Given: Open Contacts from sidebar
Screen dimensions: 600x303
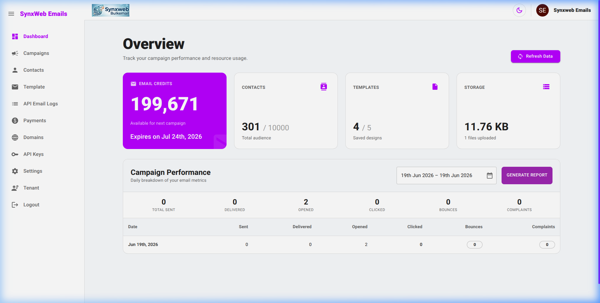Looking at the screenshot, I should (x=33, y=70).
